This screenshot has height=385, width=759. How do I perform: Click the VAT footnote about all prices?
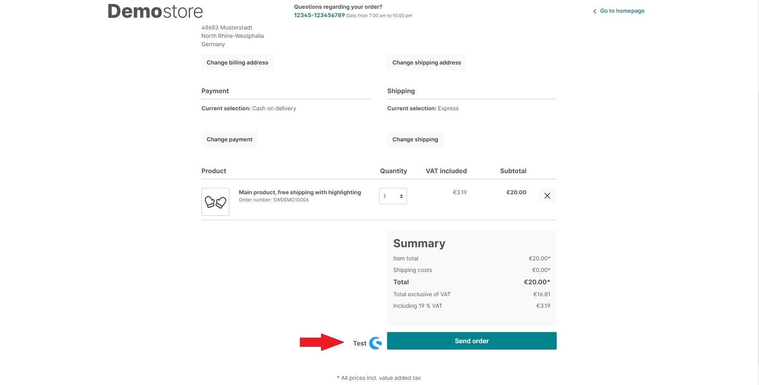[379, 378]
